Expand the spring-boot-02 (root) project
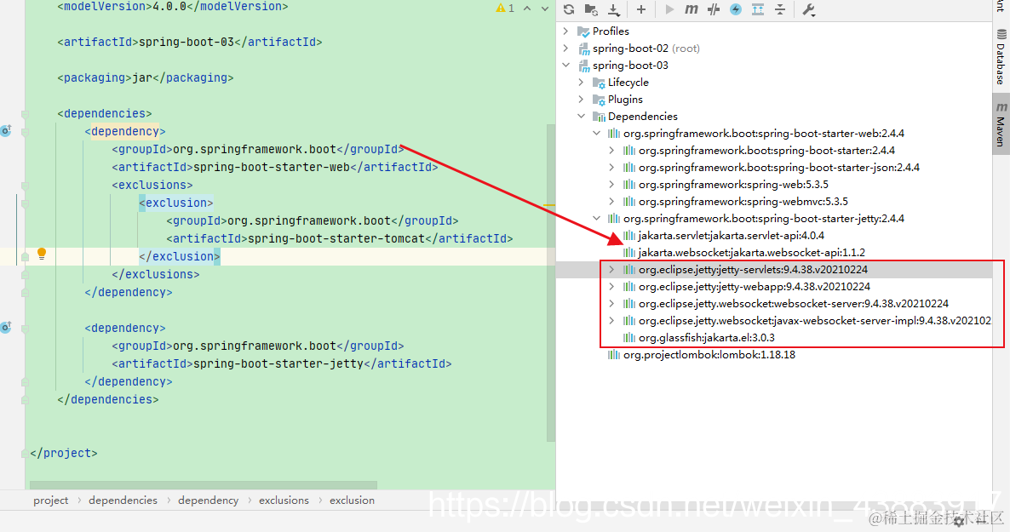The image size is (1010, 532). point(565,49)
